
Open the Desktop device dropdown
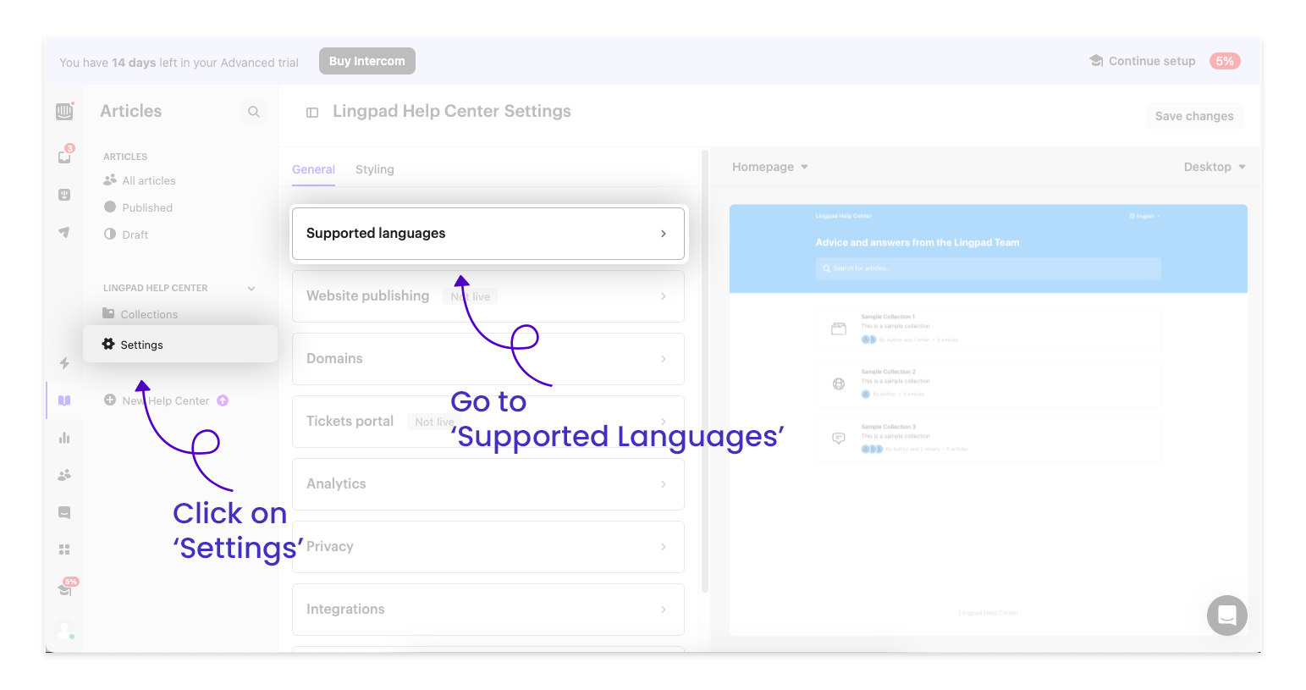coord(1215,167)
